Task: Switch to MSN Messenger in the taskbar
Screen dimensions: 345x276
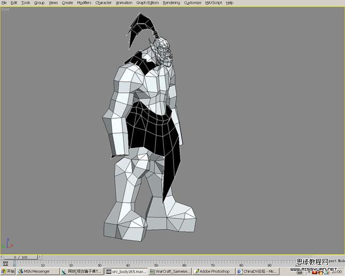Action: pos(38,271)
